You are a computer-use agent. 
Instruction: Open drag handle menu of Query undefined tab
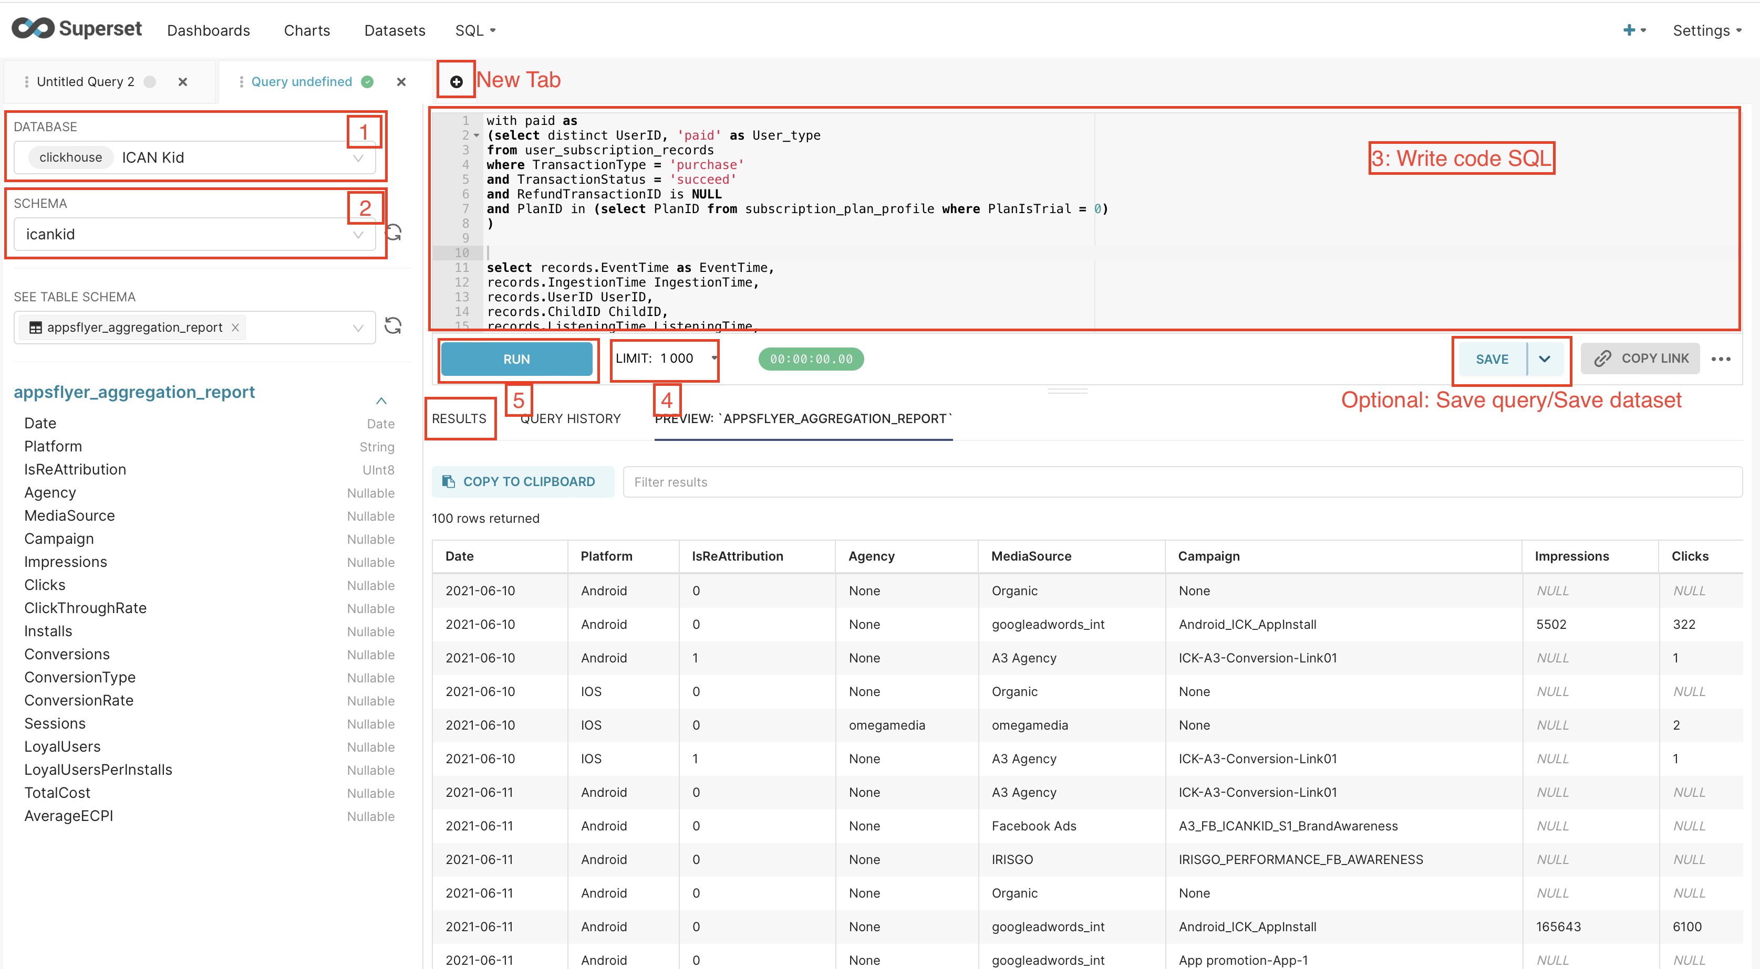click(x=241, y=82)
